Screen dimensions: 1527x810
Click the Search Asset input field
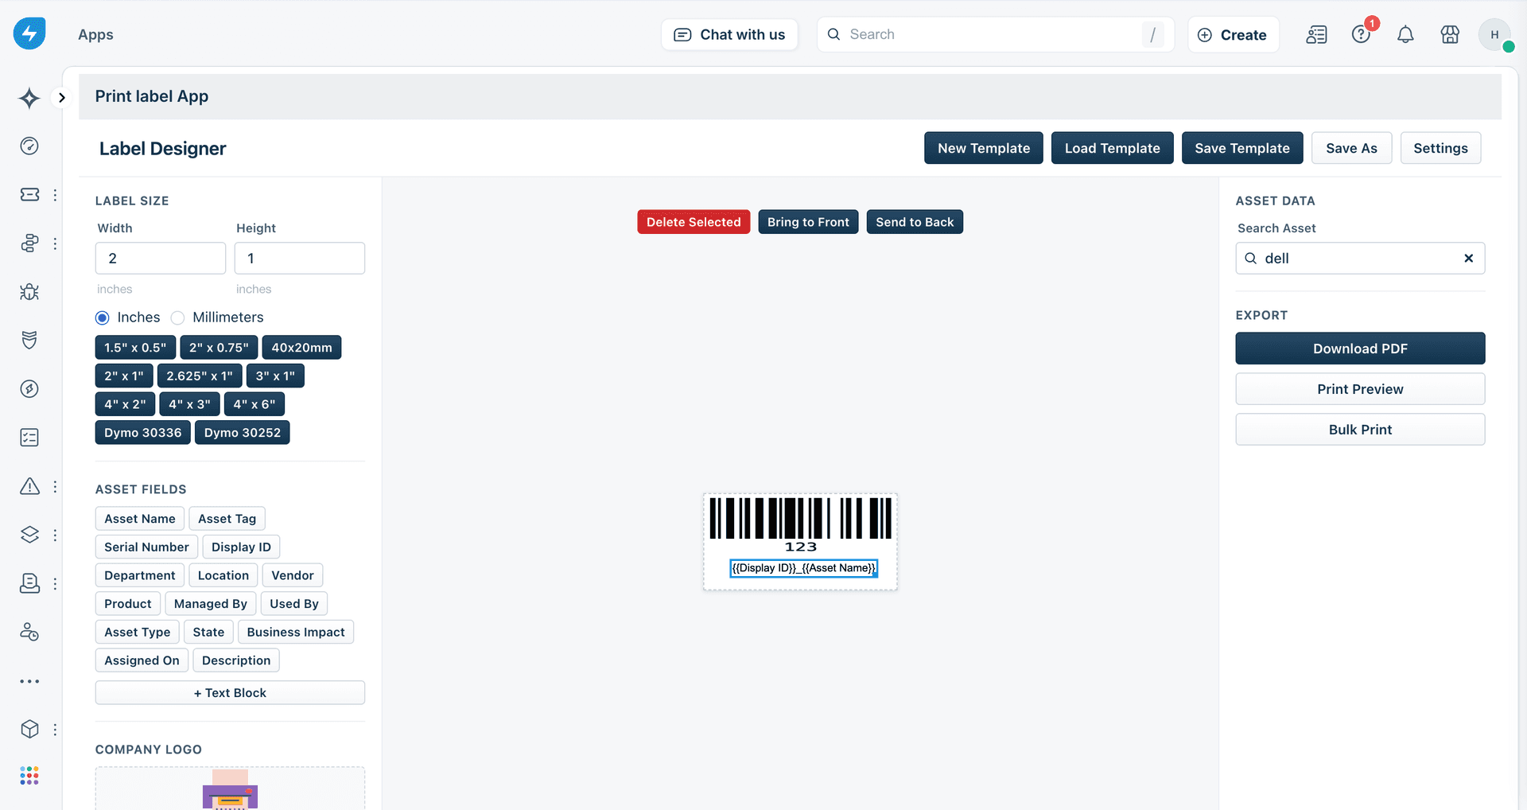[1360, 258]
